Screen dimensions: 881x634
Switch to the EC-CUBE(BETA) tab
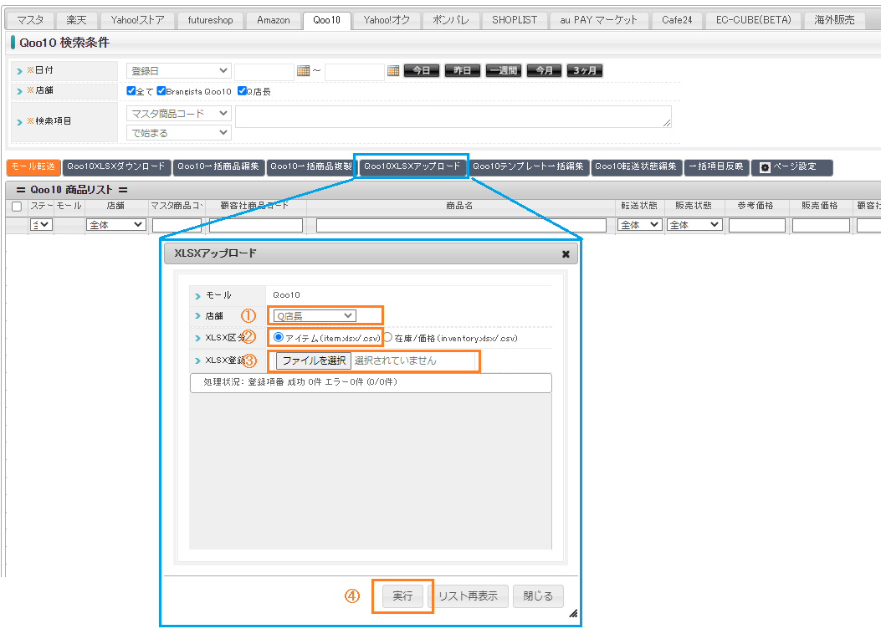click(754, 20)
